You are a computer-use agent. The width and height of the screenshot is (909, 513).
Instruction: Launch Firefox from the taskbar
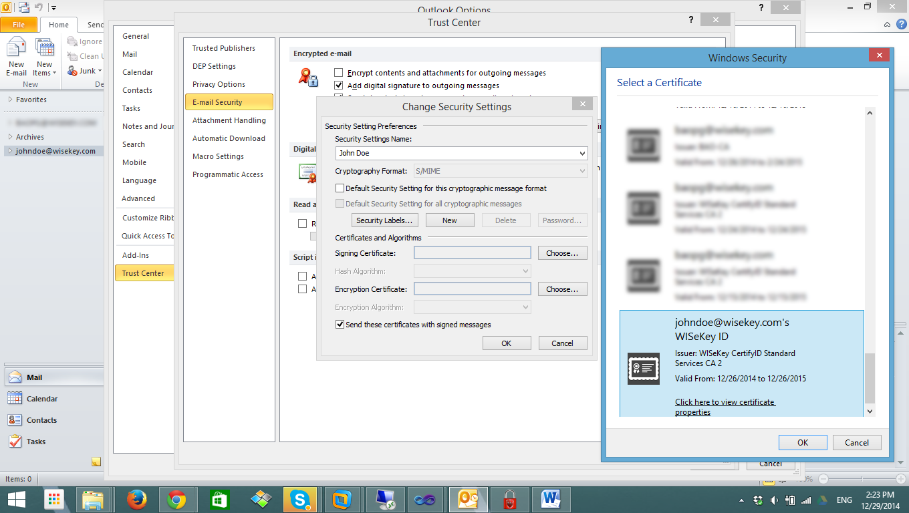pyautogui.click(x=136, y=499)
